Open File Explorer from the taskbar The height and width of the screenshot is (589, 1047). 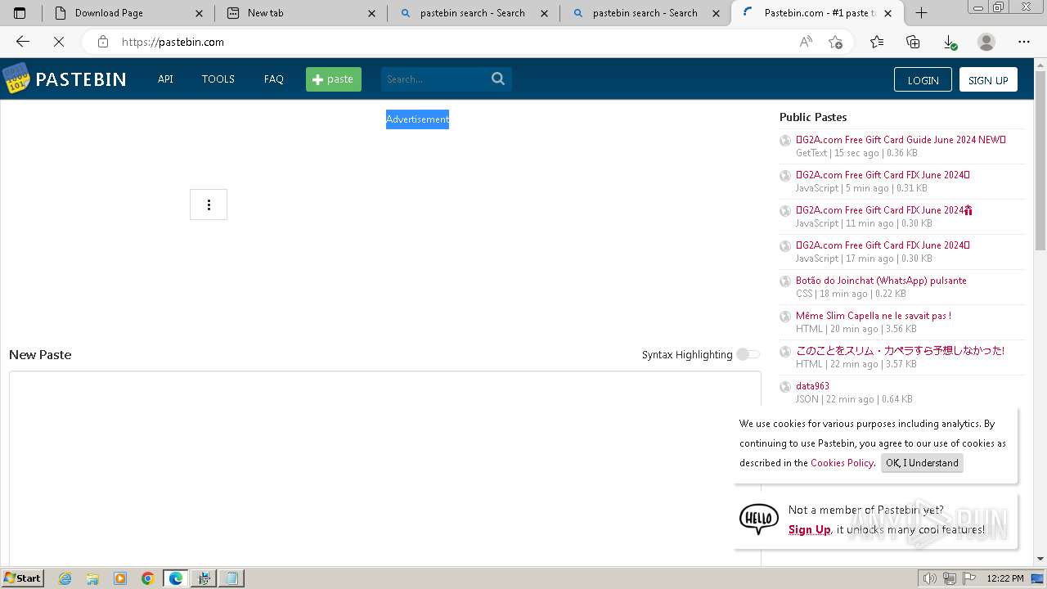[x=92, y=578]
